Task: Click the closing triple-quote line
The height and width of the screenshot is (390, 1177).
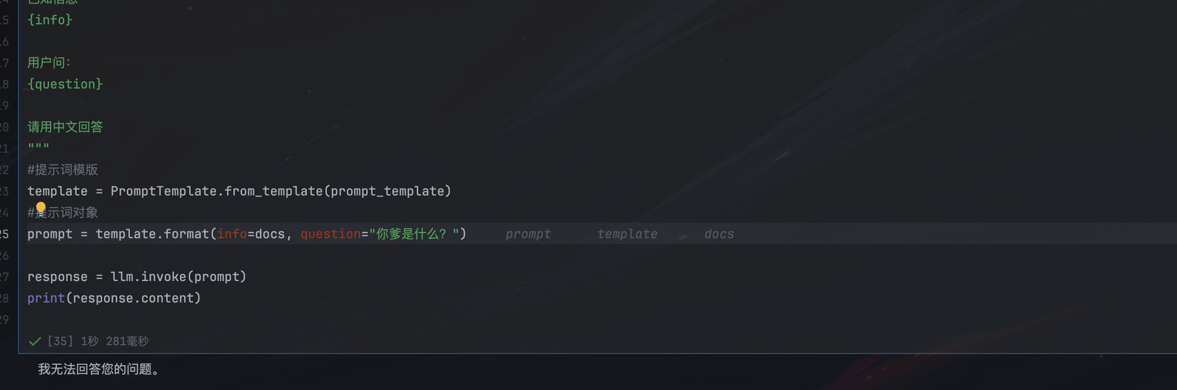Action: tap(38, 146)
